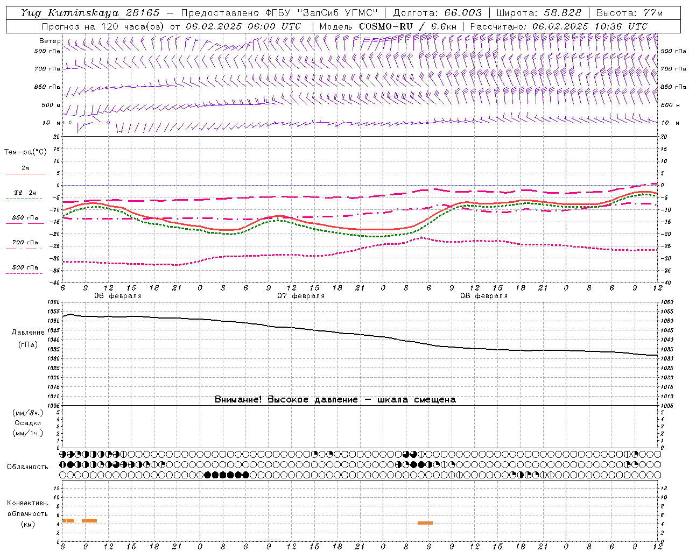This screenshot has width=689, height=551.
Task: Click the Долгота: 66.003 header value
Action: (437, 13)
